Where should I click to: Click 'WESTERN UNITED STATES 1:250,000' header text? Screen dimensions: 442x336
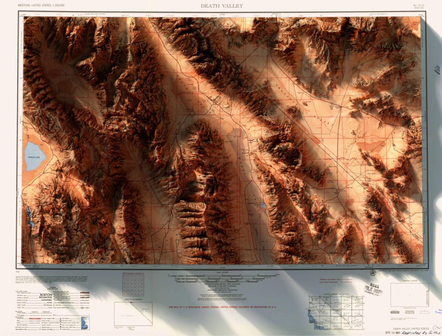click(41, 5)
